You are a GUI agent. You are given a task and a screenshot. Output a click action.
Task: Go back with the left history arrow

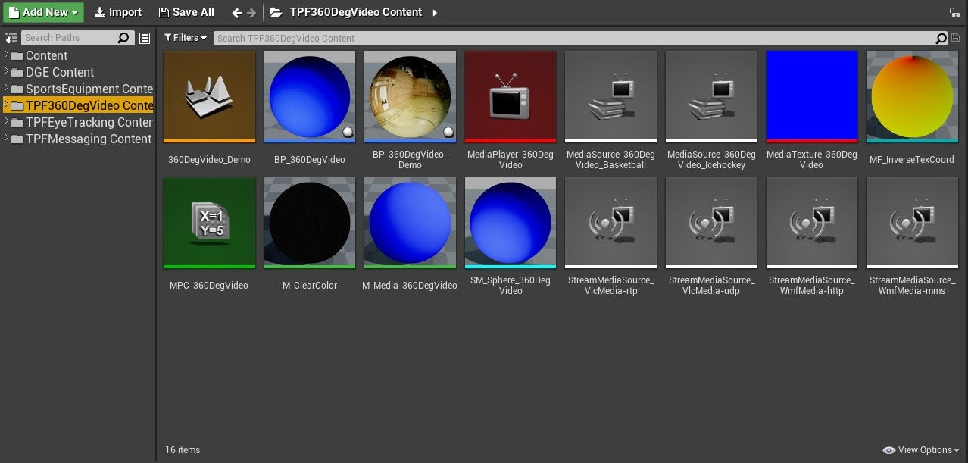pos(236,13)
